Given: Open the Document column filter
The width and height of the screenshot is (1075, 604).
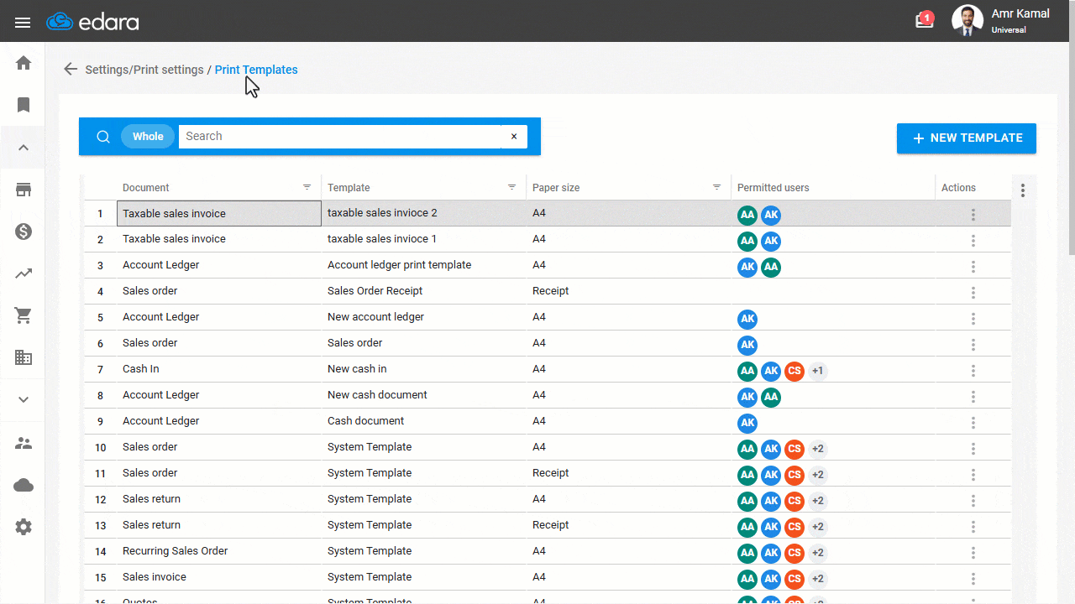Looking at the screenshot, I should [307, 187].
